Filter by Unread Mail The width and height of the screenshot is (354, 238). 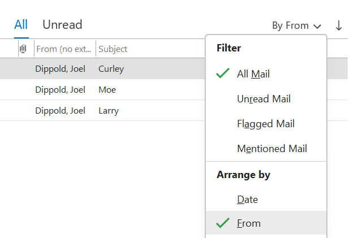(264, 98)
